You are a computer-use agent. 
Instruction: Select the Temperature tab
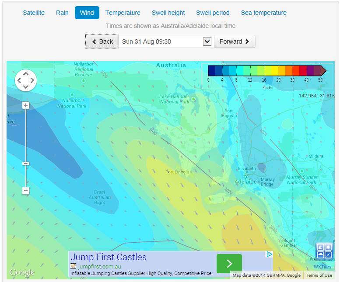(x=123, y=13)
